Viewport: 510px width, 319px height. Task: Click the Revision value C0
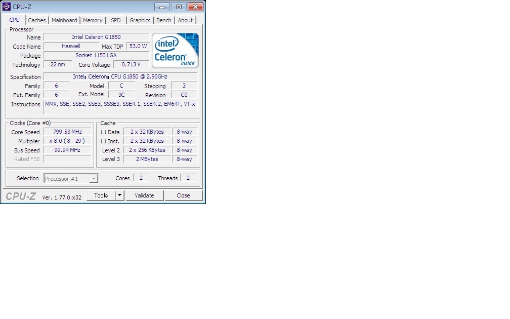click(184, 95)
